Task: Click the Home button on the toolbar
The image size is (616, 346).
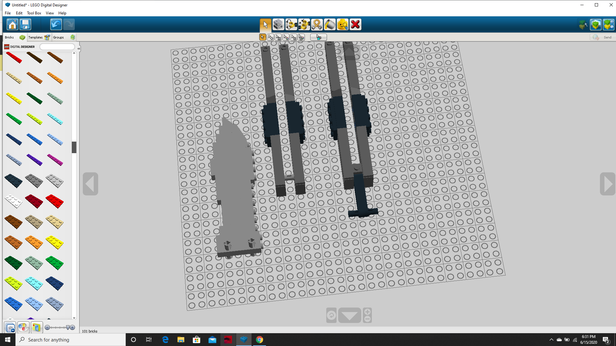Action: [12, 24]
